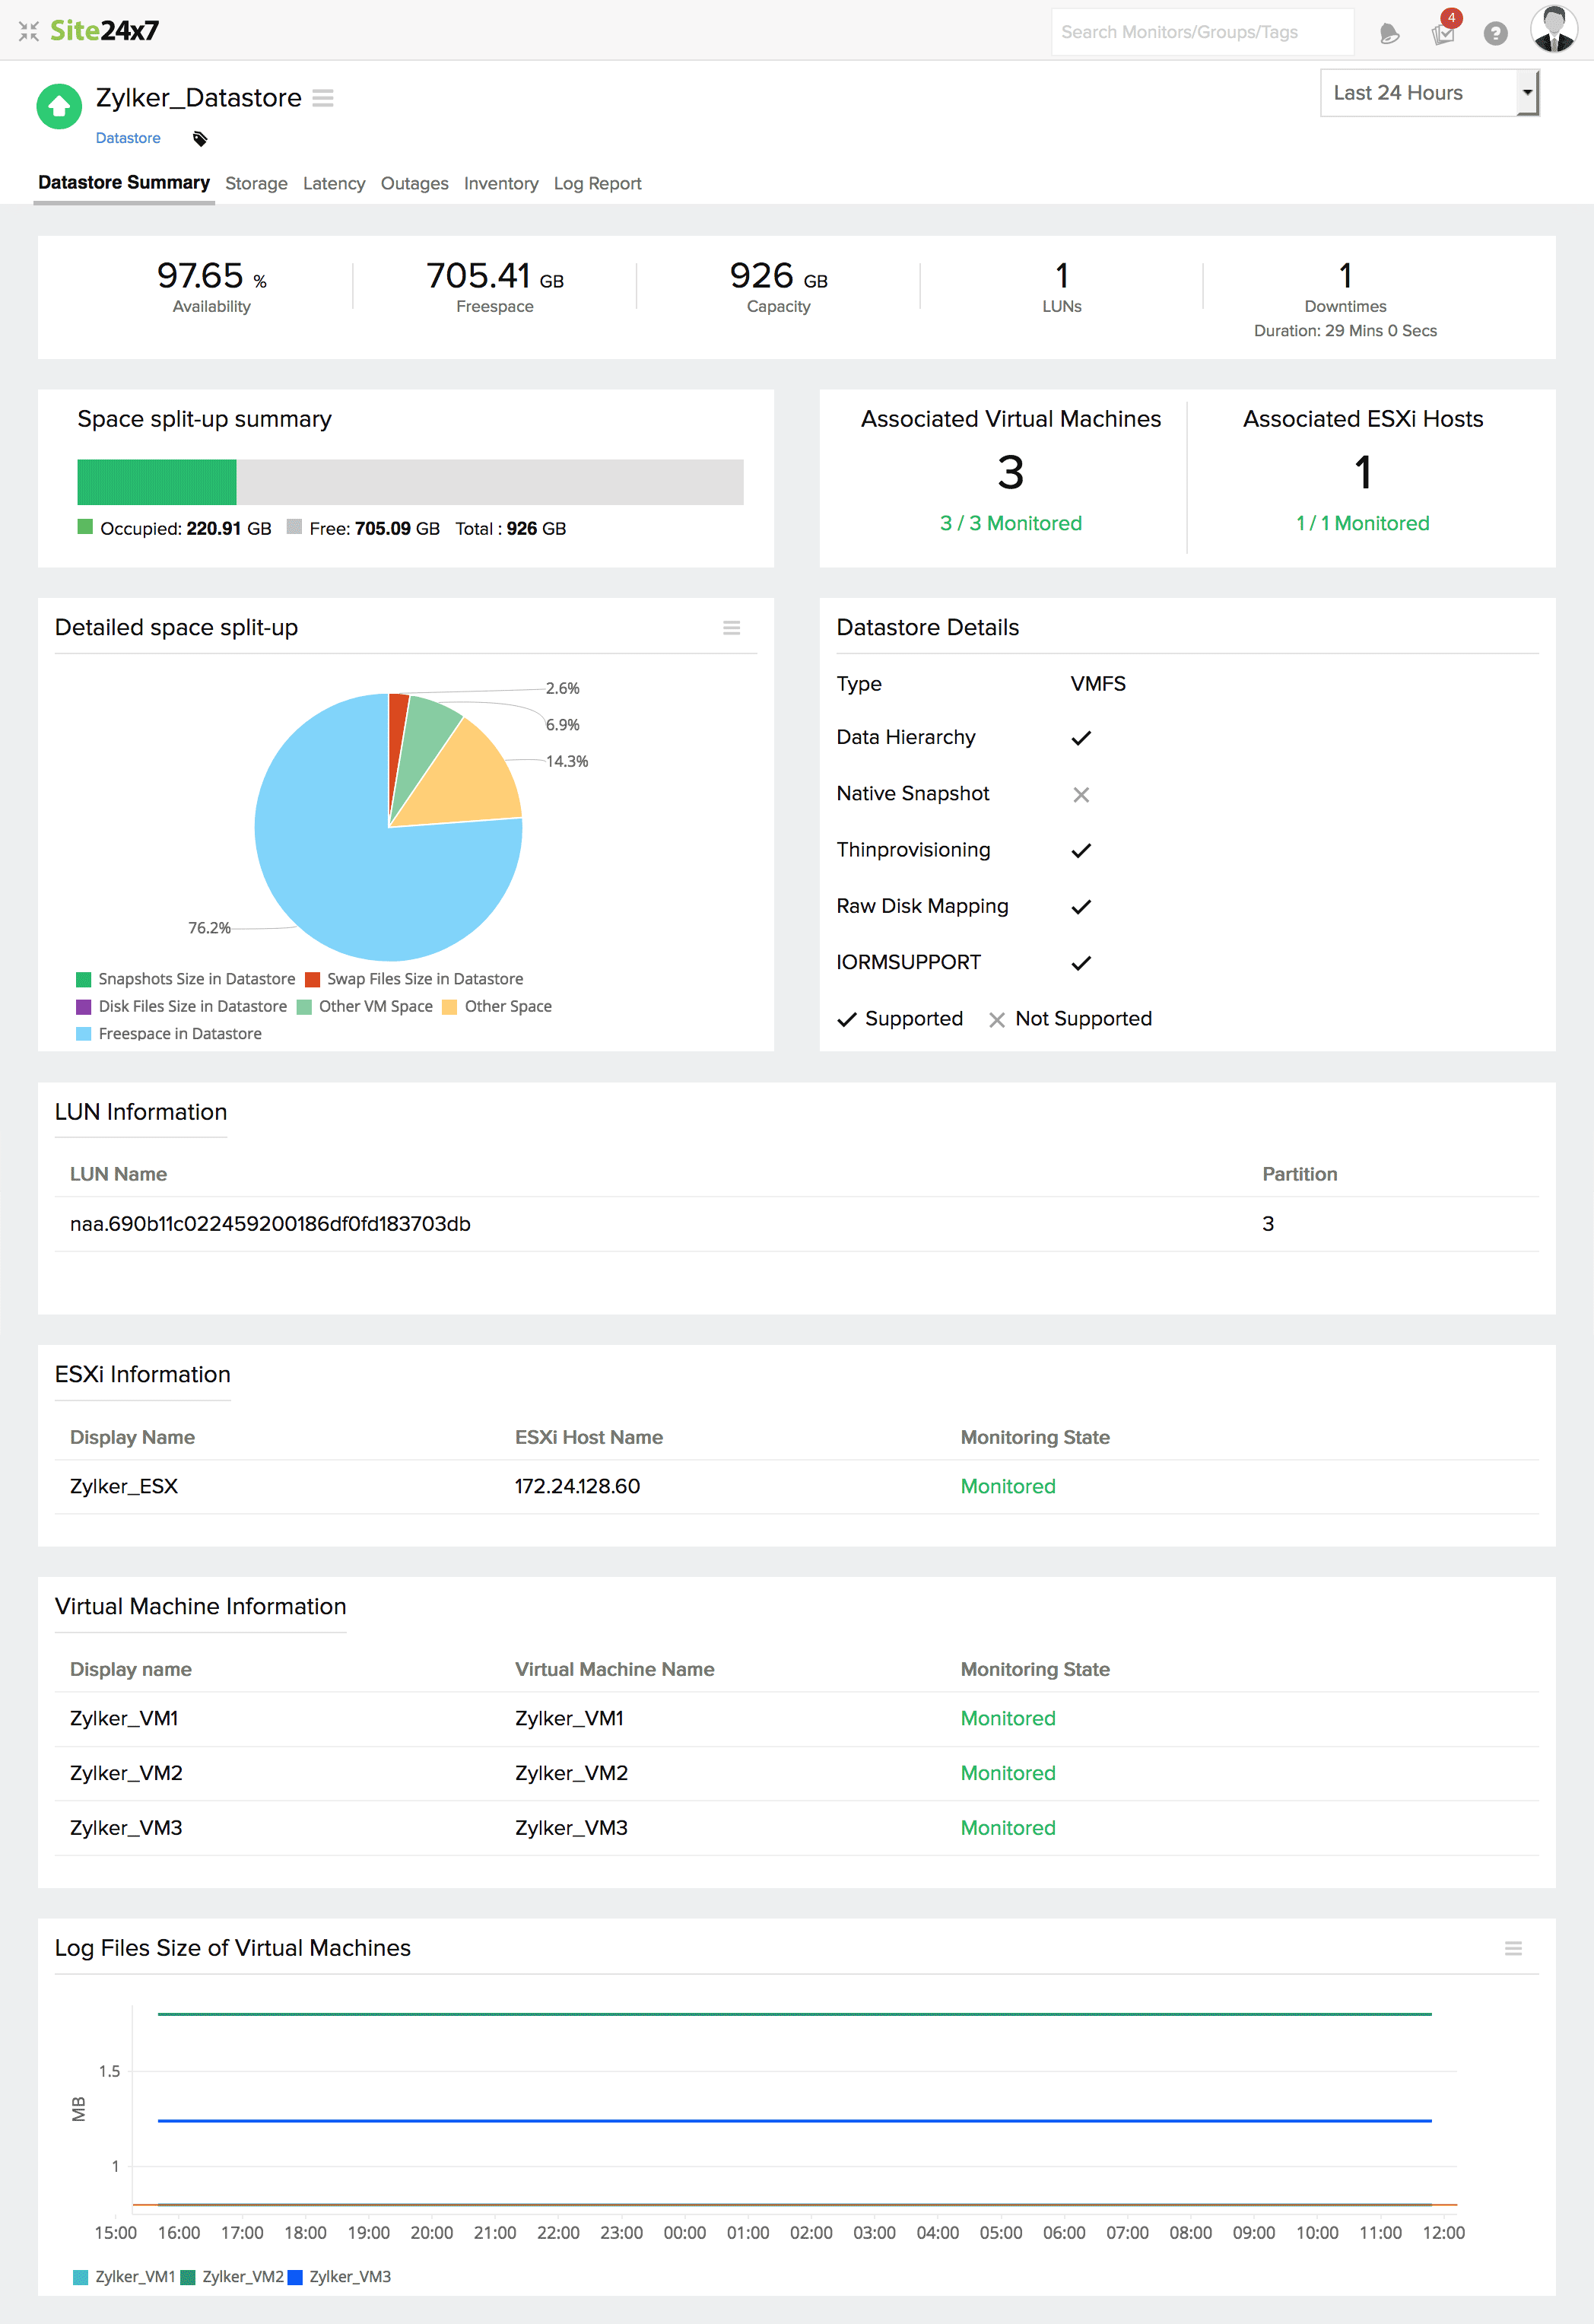
Task: Open the Detailed space split-up chart menu
Action: point(731,627)
